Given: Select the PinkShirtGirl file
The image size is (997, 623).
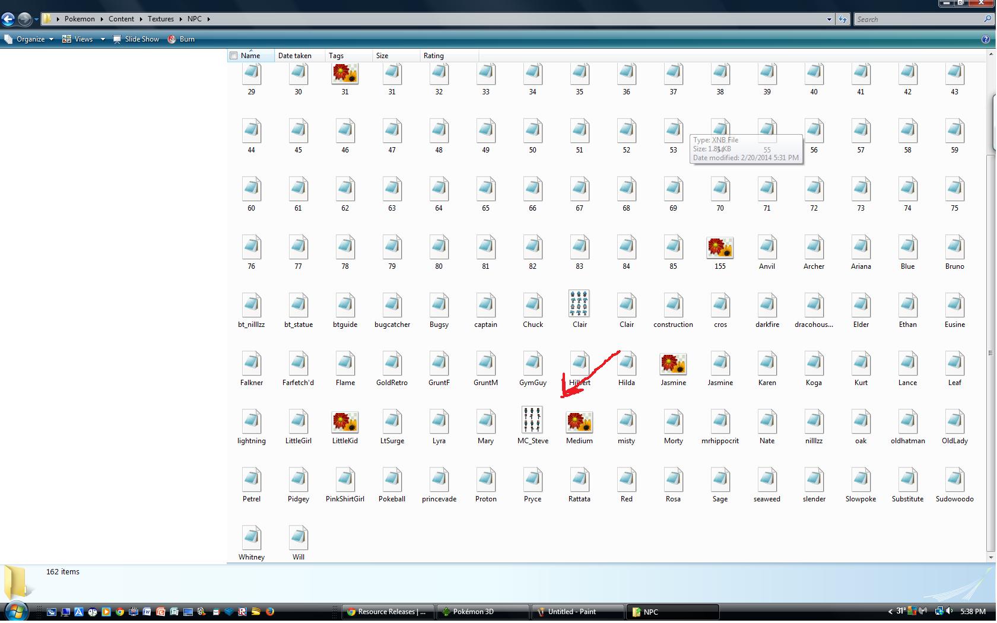Looking at the screenshot, I should (345, 484).
